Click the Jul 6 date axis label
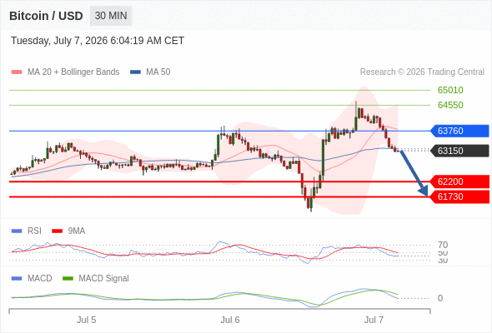 pos(230,320)
